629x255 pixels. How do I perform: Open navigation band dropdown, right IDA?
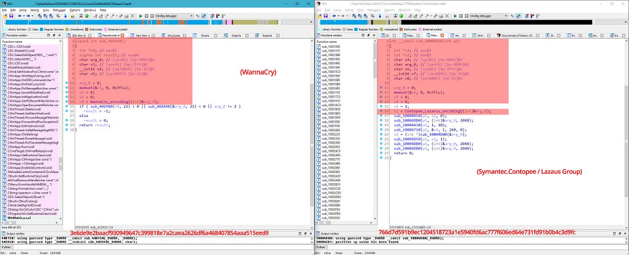tap(611, 23)
